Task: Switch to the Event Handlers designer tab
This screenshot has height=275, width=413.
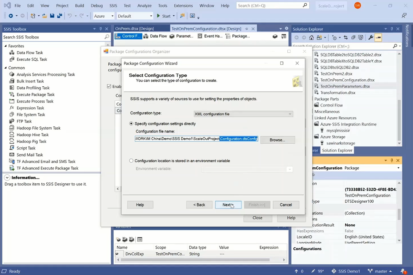Action: click(x=210, y=36)
